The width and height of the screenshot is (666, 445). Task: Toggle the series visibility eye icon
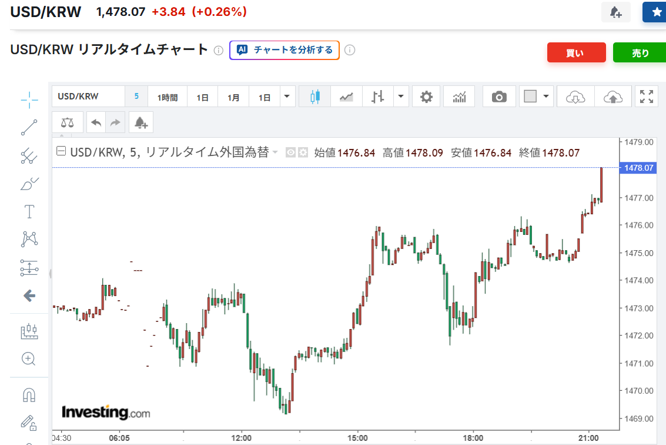click(x=290, y=153)
